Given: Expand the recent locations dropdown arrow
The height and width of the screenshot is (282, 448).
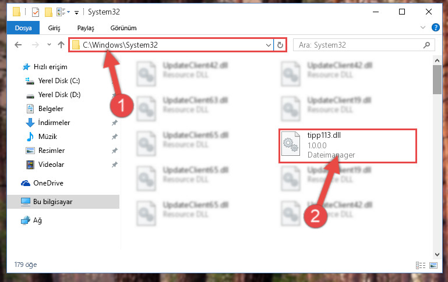Looking at the screenshot, I should click(x=49, y=45).
